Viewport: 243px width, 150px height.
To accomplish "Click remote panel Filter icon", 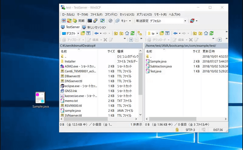I will [167, 33].
